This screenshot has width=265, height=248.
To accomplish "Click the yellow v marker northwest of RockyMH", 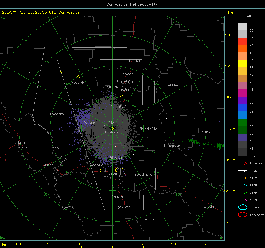I will [61, 72].
